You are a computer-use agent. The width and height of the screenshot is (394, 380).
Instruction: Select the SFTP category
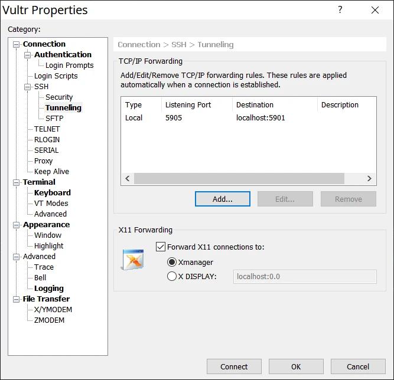pyautogui.click(x=54, y=118)
